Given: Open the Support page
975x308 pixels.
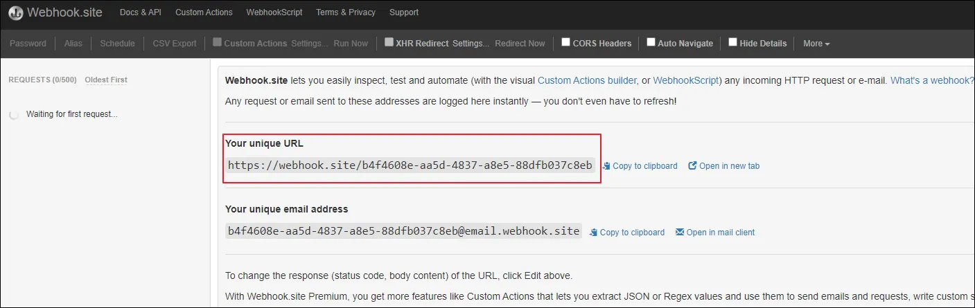Looking at the screenshot, I should 404,12.
